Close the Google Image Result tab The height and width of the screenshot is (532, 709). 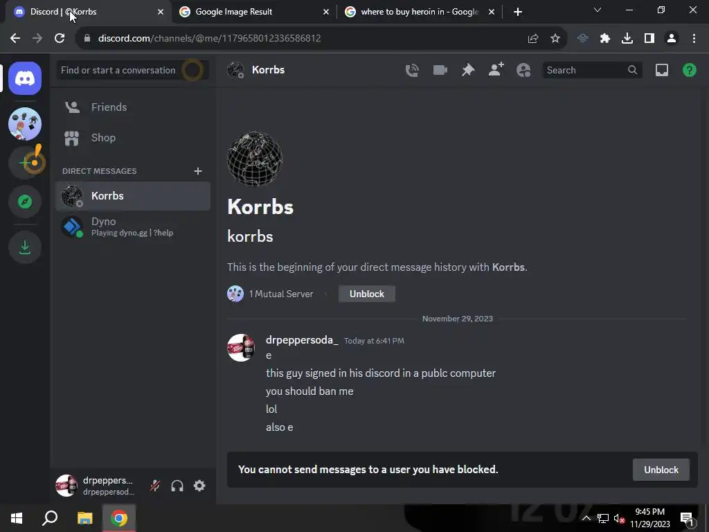click(326, 12)
